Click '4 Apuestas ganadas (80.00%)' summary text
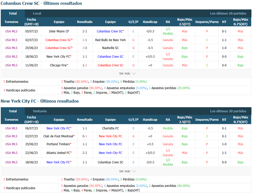 click(x=82, y=88)
